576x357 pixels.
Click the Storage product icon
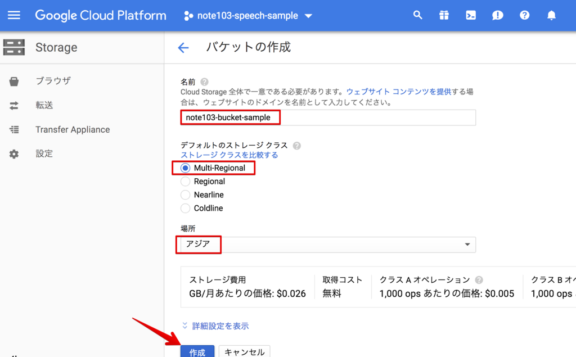14,47
